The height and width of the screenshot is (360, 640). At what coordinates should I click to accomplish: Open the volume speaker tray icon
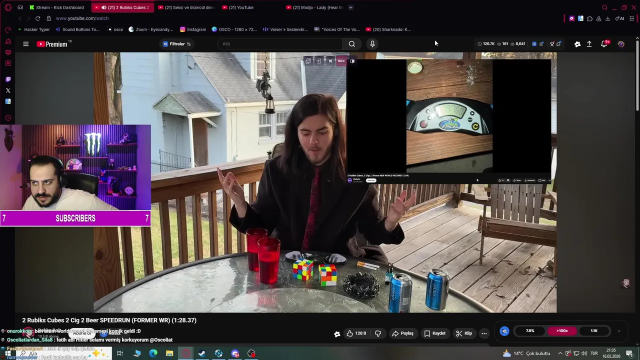584,353
